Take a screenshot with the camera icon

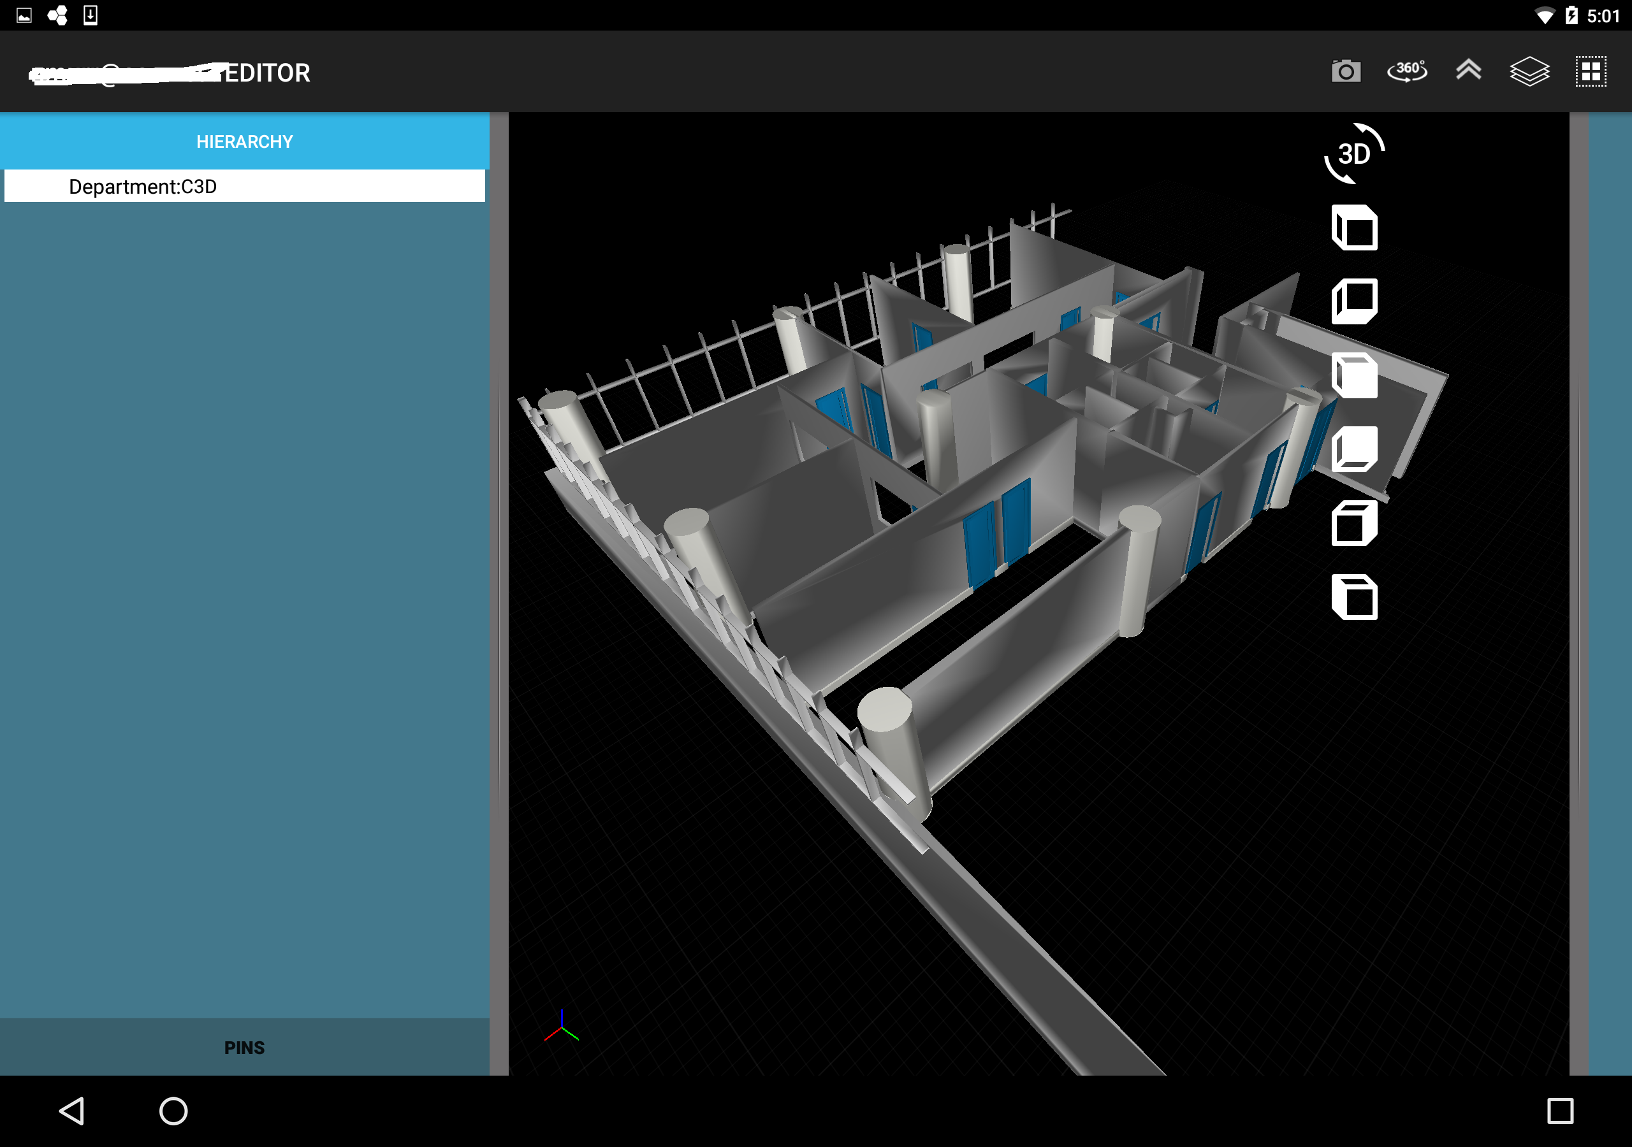(x=1345, y=72)
